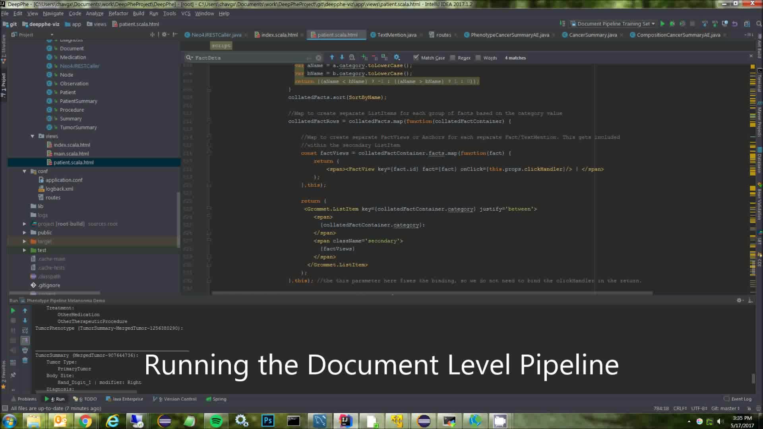Open find bar filter settings gear
The image size is (763, 429).
point(397,58)
